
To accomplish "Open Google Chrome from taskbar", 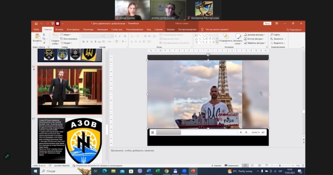I will (x=166, y=171).
